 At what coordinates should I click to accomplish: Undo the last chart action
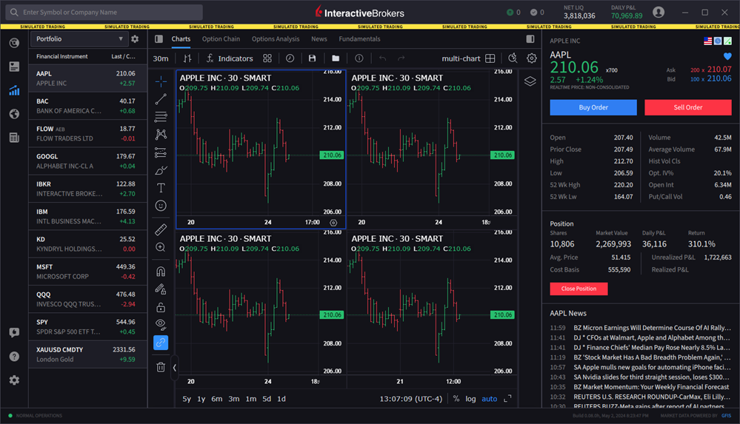click(x=382, y=58)
